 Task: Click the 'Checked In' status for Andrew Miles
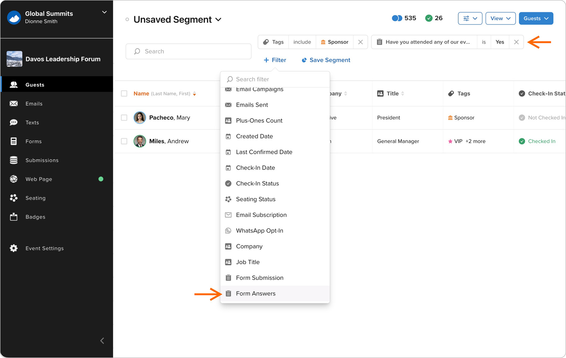[537, 141]
